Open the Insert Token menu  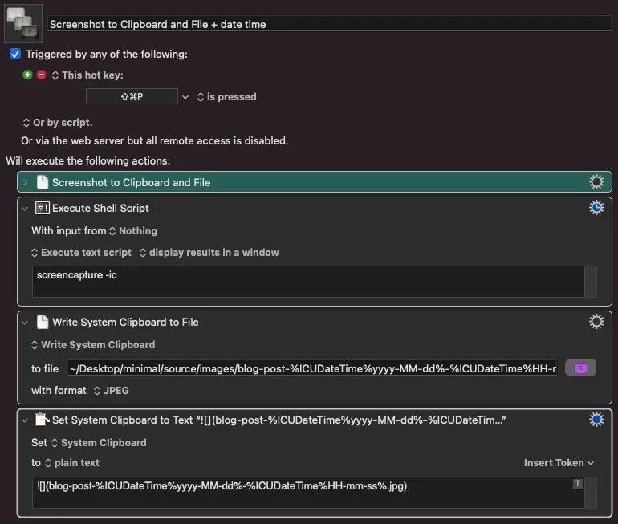tap(559, 462)
